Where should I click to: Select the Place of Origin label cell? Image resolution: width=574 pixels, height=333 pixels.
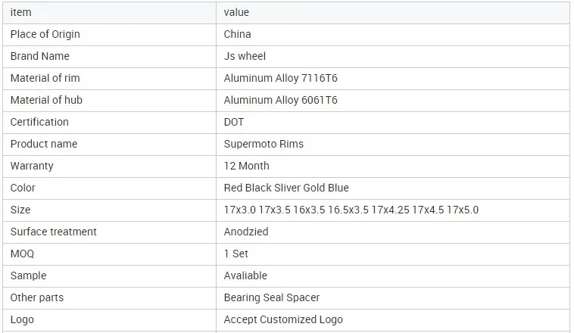pyautogui.click(x=110, y=35)
